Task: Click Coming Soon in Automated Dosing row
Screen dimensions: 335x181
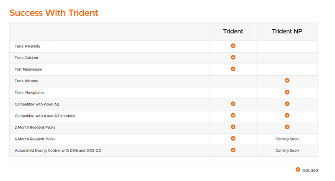Action: 287,150
